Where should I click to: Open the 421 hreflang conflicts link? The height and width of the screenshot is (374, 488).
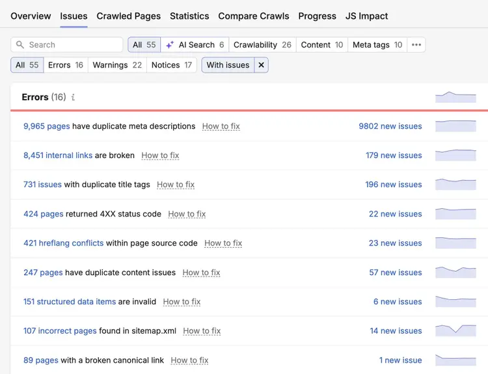[x=64, y=243]
